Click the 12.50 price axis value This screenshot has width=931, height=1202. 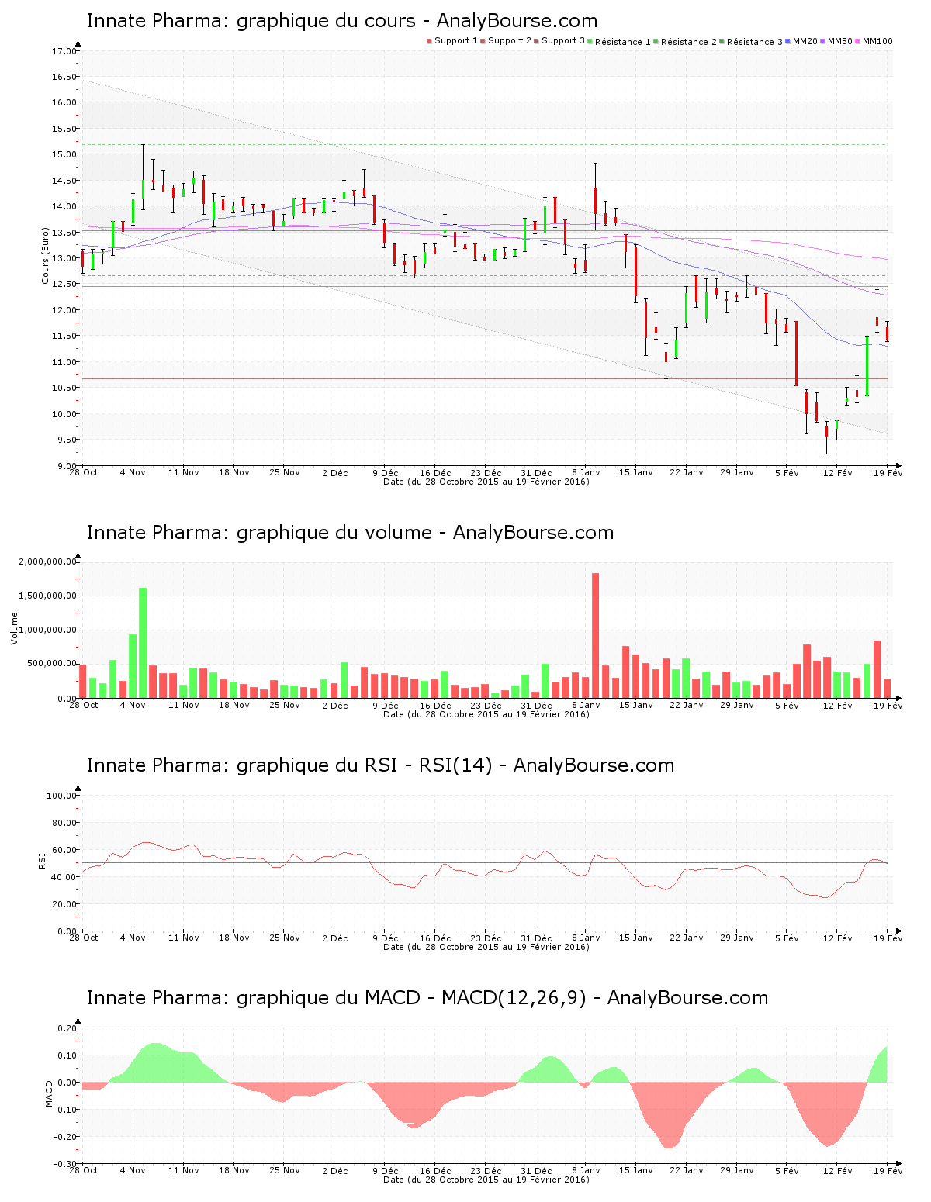point(64,284)
